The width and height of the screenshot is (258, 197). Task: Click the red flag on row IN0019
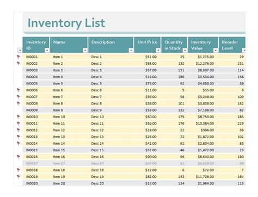(x=19, y=176)
